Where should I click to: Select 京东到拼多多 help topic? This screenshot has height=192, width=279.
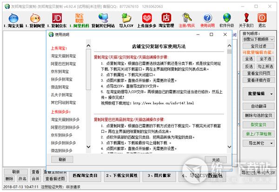[61, 135]
